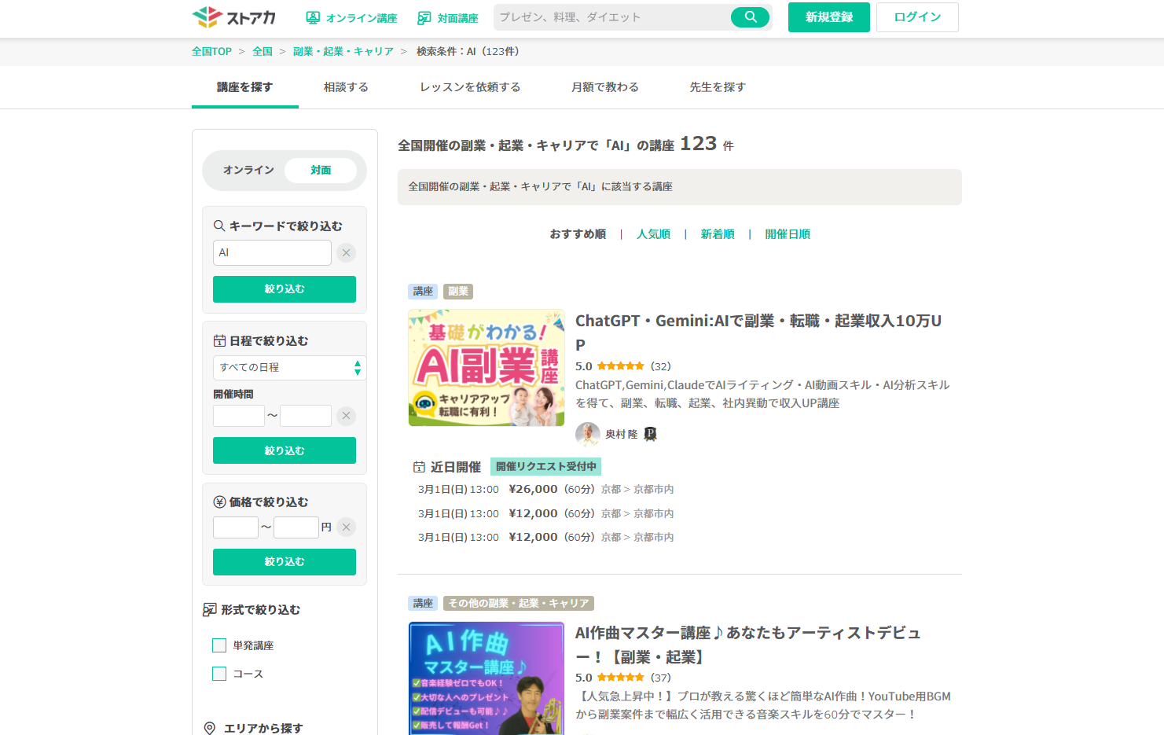Viewport: 1164px width, 735px height.
Task: Clear the AI keyword using the X icon
Action: 346,252
